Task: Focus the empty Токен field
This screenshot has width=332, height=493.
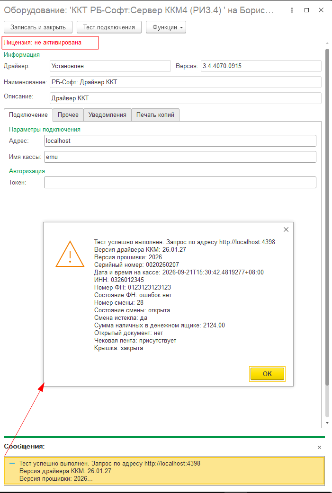Action: click(180, 182)
